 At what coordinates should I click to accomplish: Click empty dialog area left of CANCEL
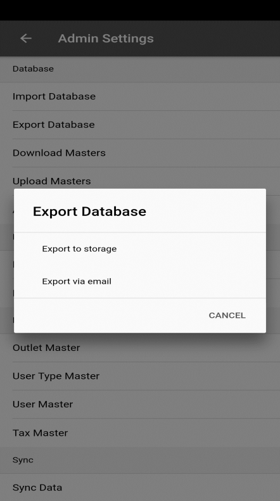(x=108, y=315)
